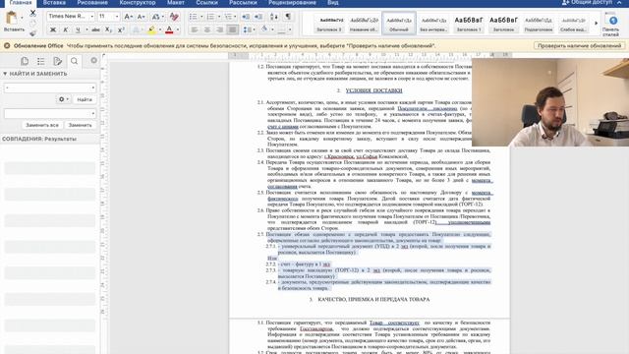Open search options gear dropdown in sidebar

63,99
